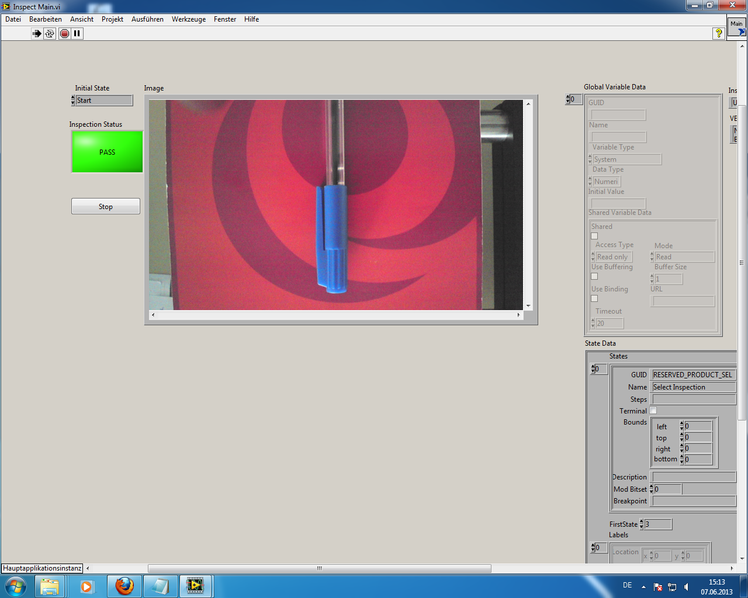748x598 pixels.
Task: Open the Windows Start menu
Action: point(16,586)
